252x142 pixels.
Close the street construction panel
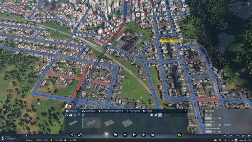point(185,111)
